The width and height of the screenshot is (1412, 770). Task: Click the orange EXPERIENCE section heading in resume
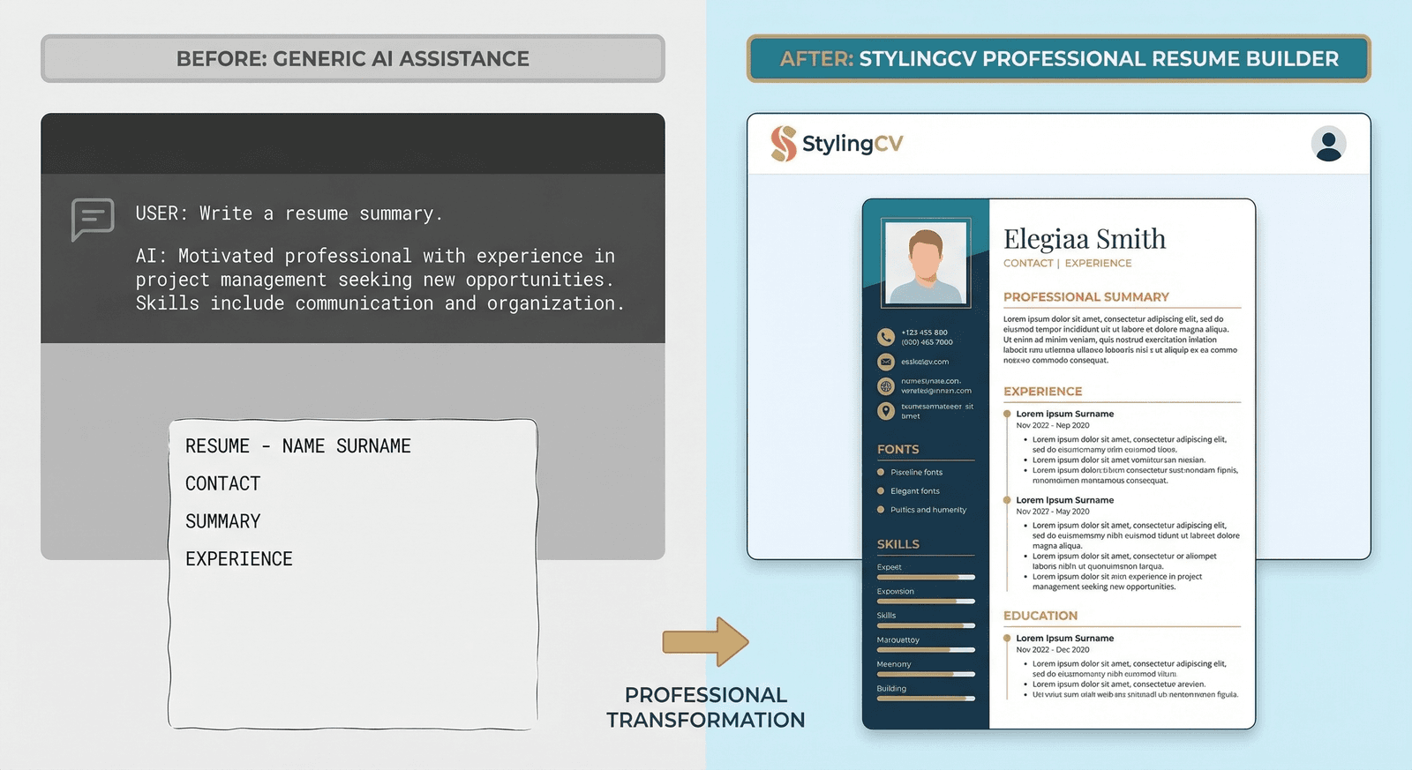tap(1043, 392)
